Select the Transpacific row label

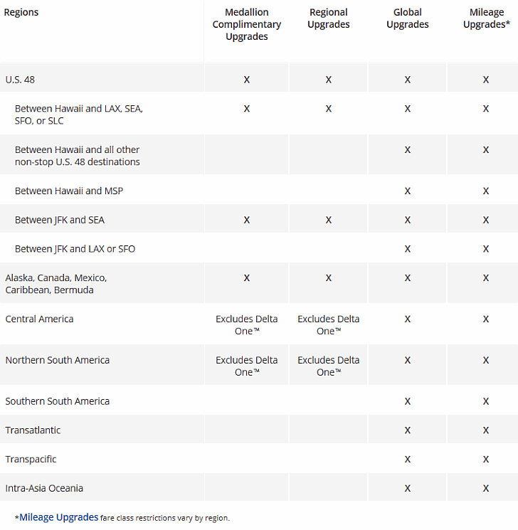coord(31,460)
